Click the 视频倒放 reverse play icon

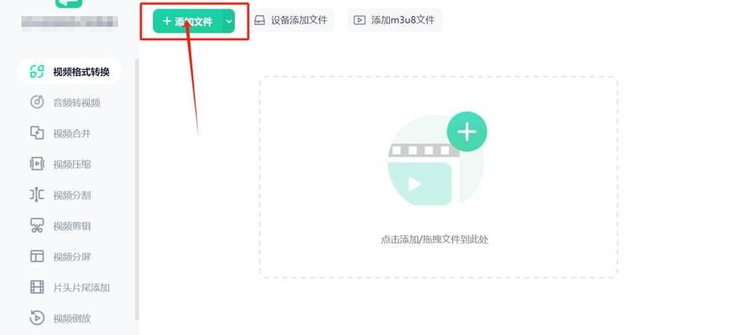click(37, 317)
